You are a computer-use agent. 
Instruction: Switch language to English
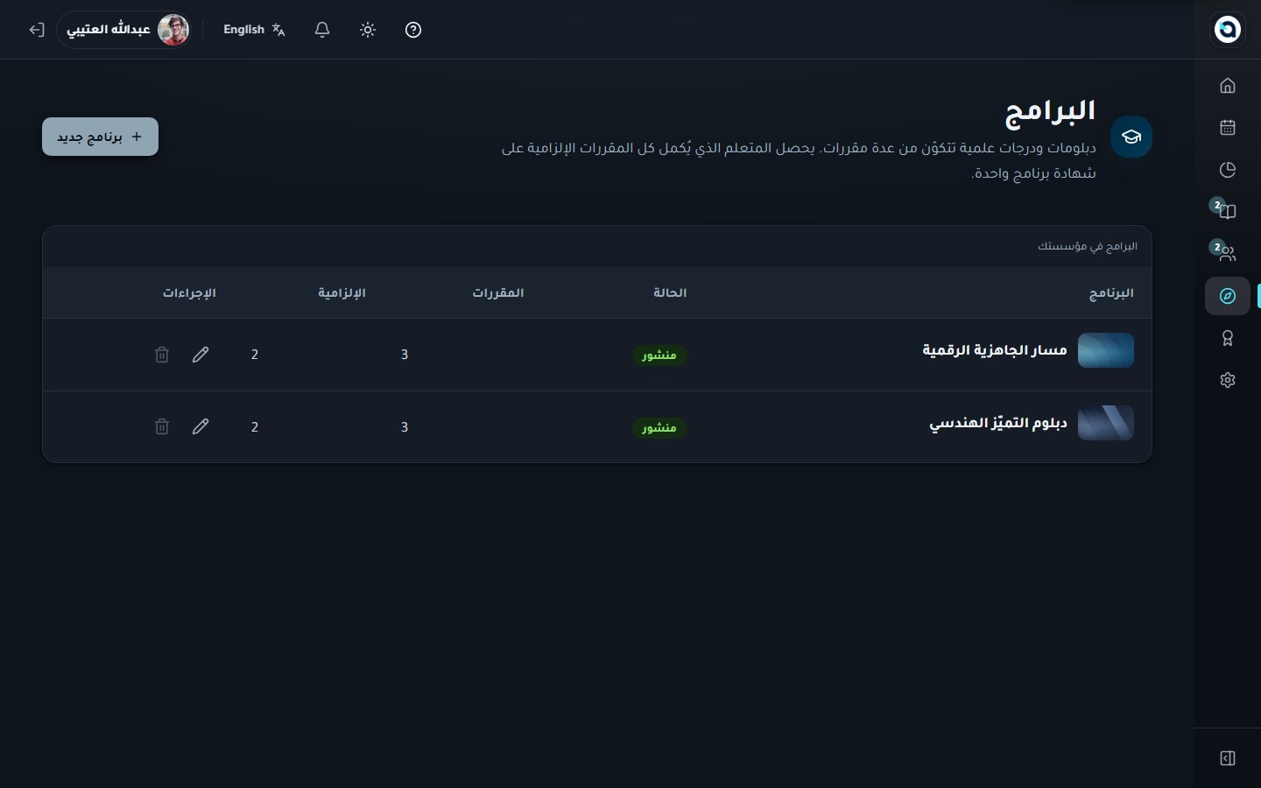255,30
